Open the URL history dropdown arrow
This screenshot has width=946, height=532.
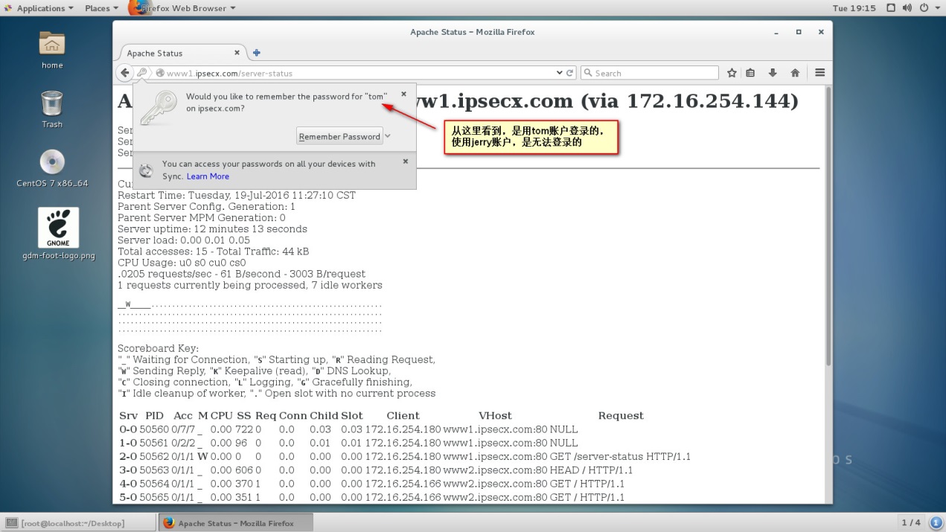[x=560, y=73]
